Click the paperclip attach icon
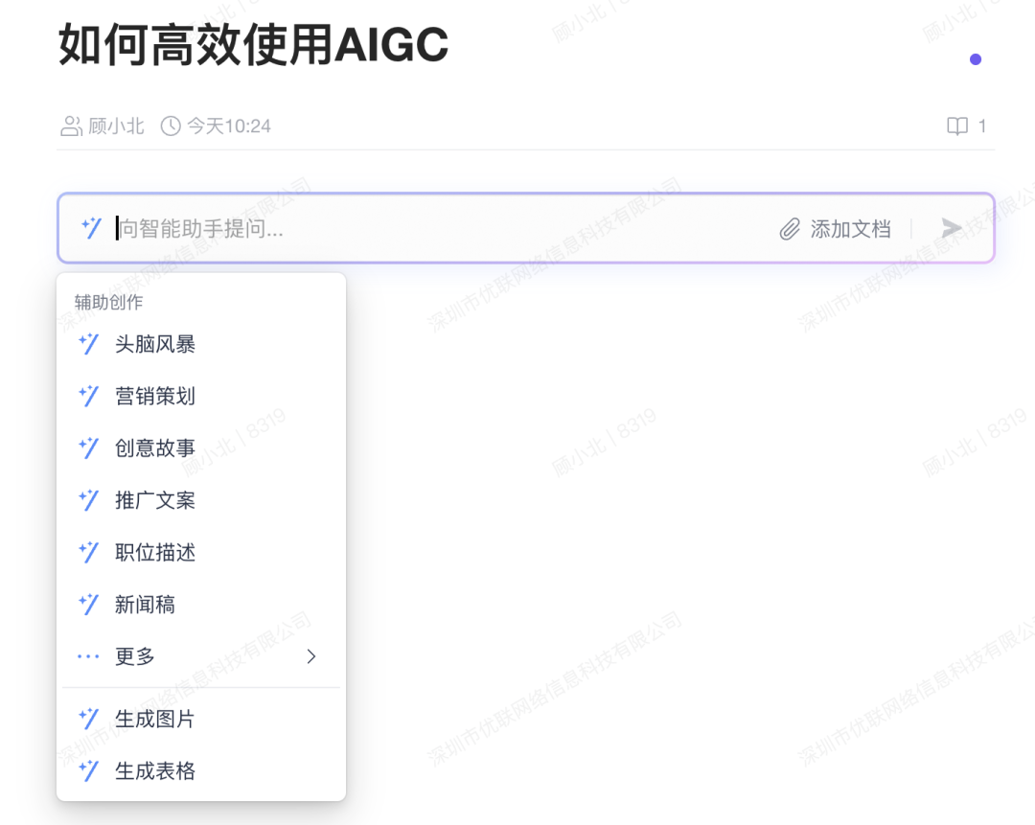The image size is (1035, 825). point(790,229)
